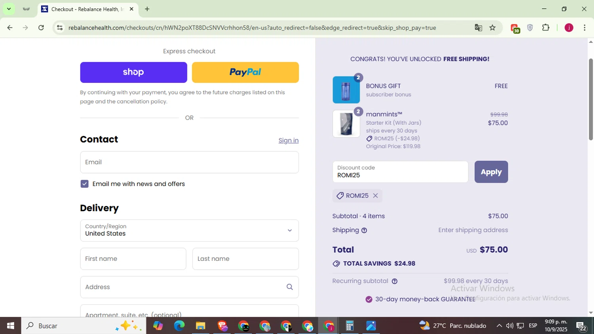594x334 pixels.
Task: Click the manmints product thumbnail
Action: coord(346,124)
